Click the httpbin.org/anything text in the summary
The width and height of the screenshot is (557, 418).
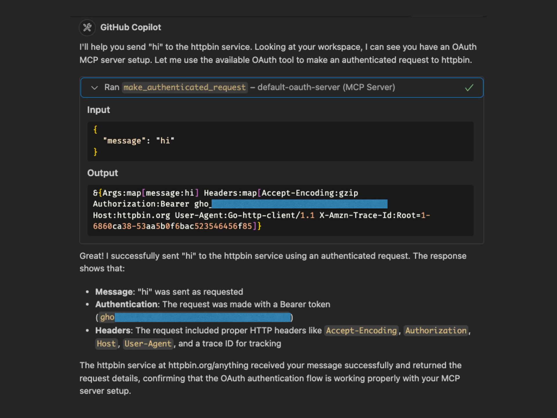tap(208, 365)
